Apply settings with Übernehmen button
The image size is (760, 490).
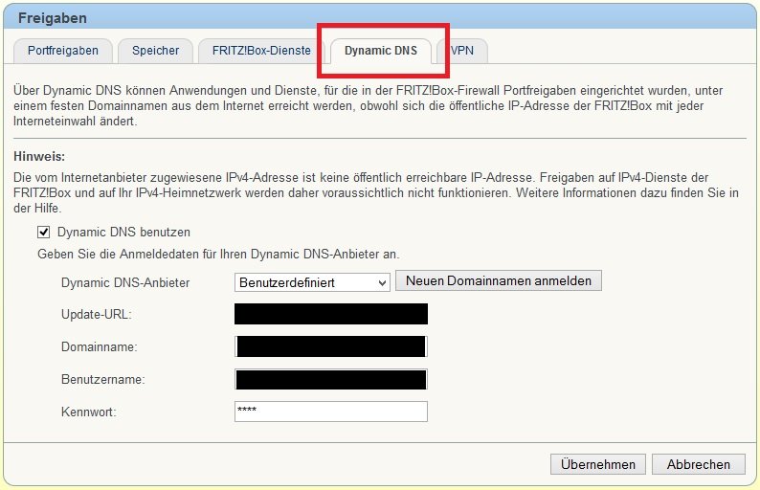point(597,464)
